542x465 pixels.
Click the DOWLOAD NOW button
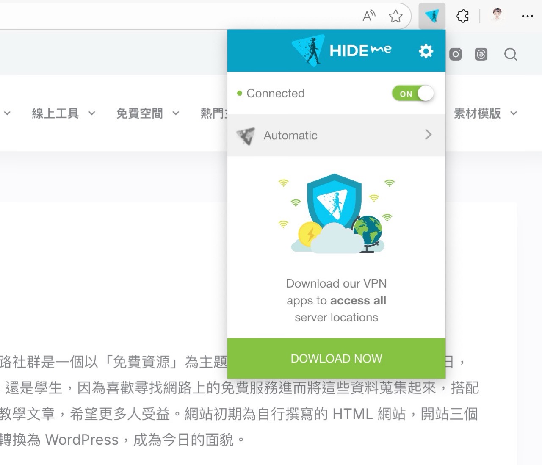[x=336, y=358]
